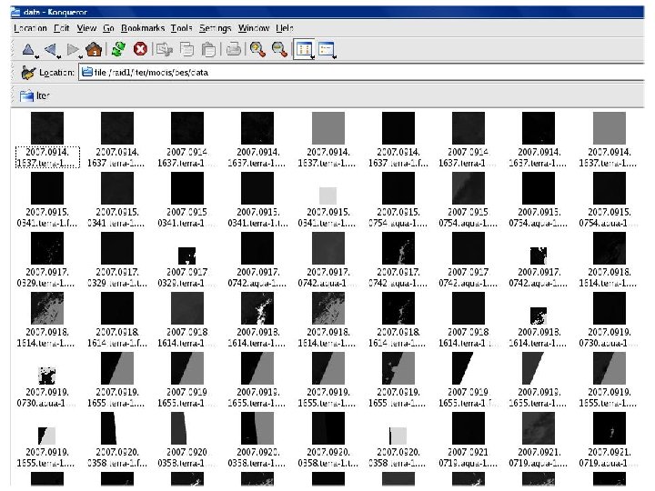655x491 pixels.
Task: Open the Location menu
Action: (30, 28)
